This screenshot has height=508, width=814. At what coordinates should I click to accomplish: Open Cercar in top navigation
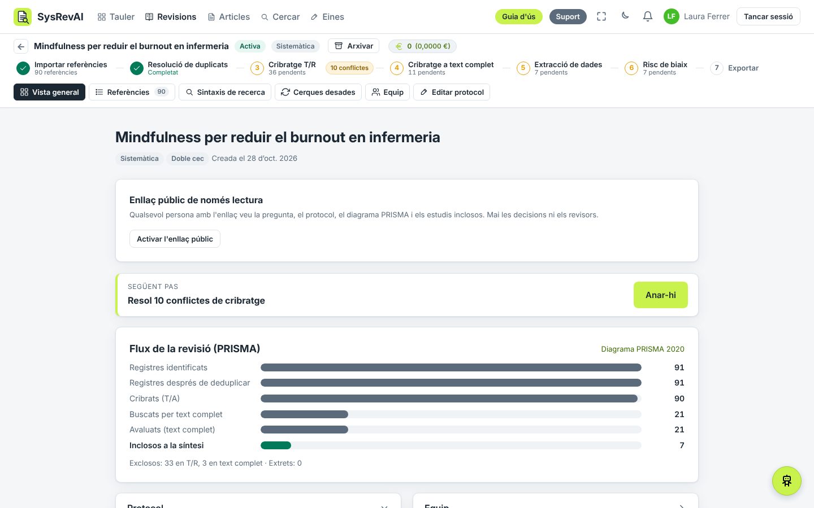coord(280,17)
